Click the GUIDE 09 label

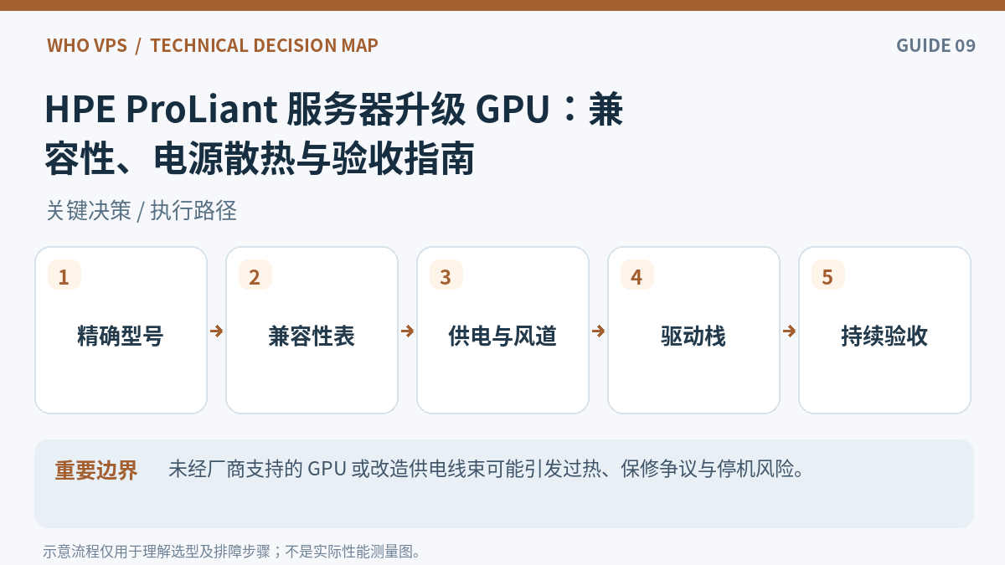point(935,45)
